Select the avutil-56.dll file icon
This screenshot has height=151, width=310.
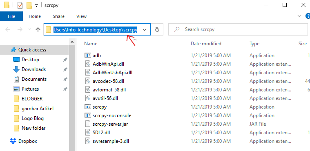[x=87, y=98]
